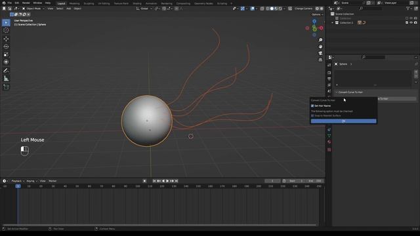Open the viewport Add menu
Screen dimensions: 420x236
(68, 9)
